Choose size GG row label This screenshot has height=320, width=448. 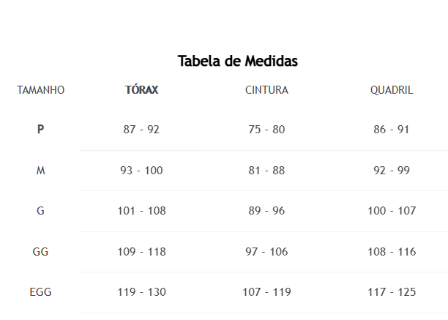[x=41, y=252]
